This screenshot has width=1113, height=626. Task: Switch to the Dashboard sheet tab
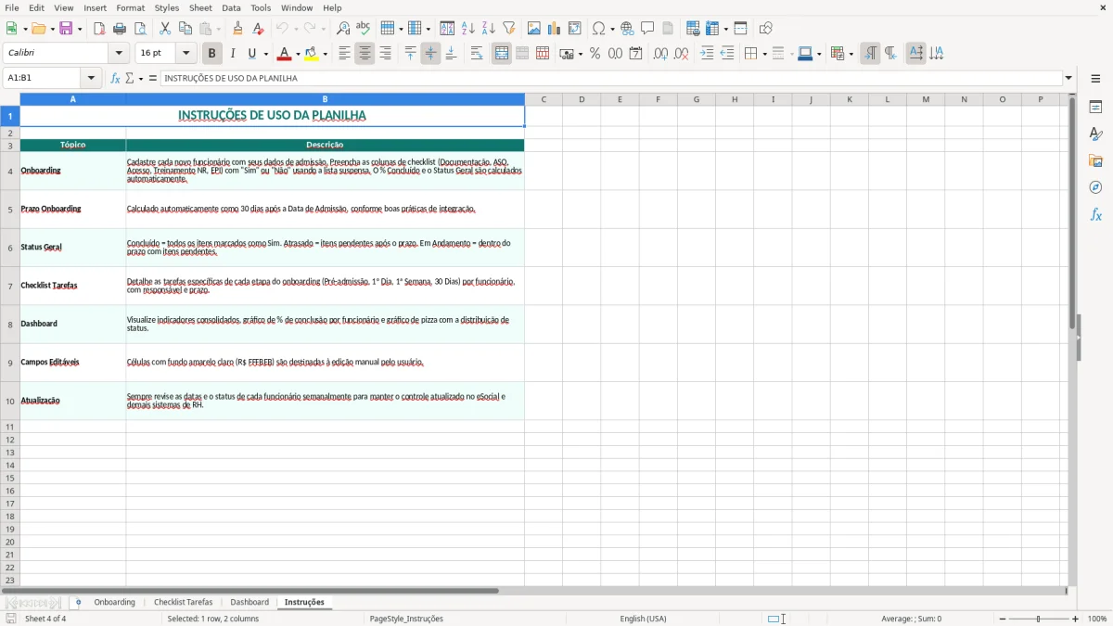[x=249, y=602]
